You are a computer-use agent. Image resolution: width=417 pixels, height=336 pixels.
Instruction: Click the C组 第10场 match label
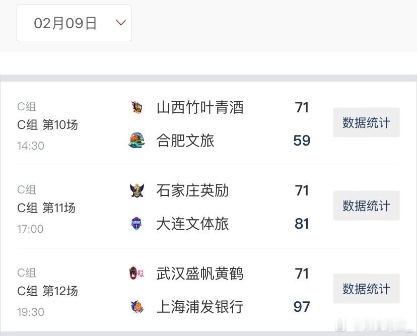tap(47, 125)
